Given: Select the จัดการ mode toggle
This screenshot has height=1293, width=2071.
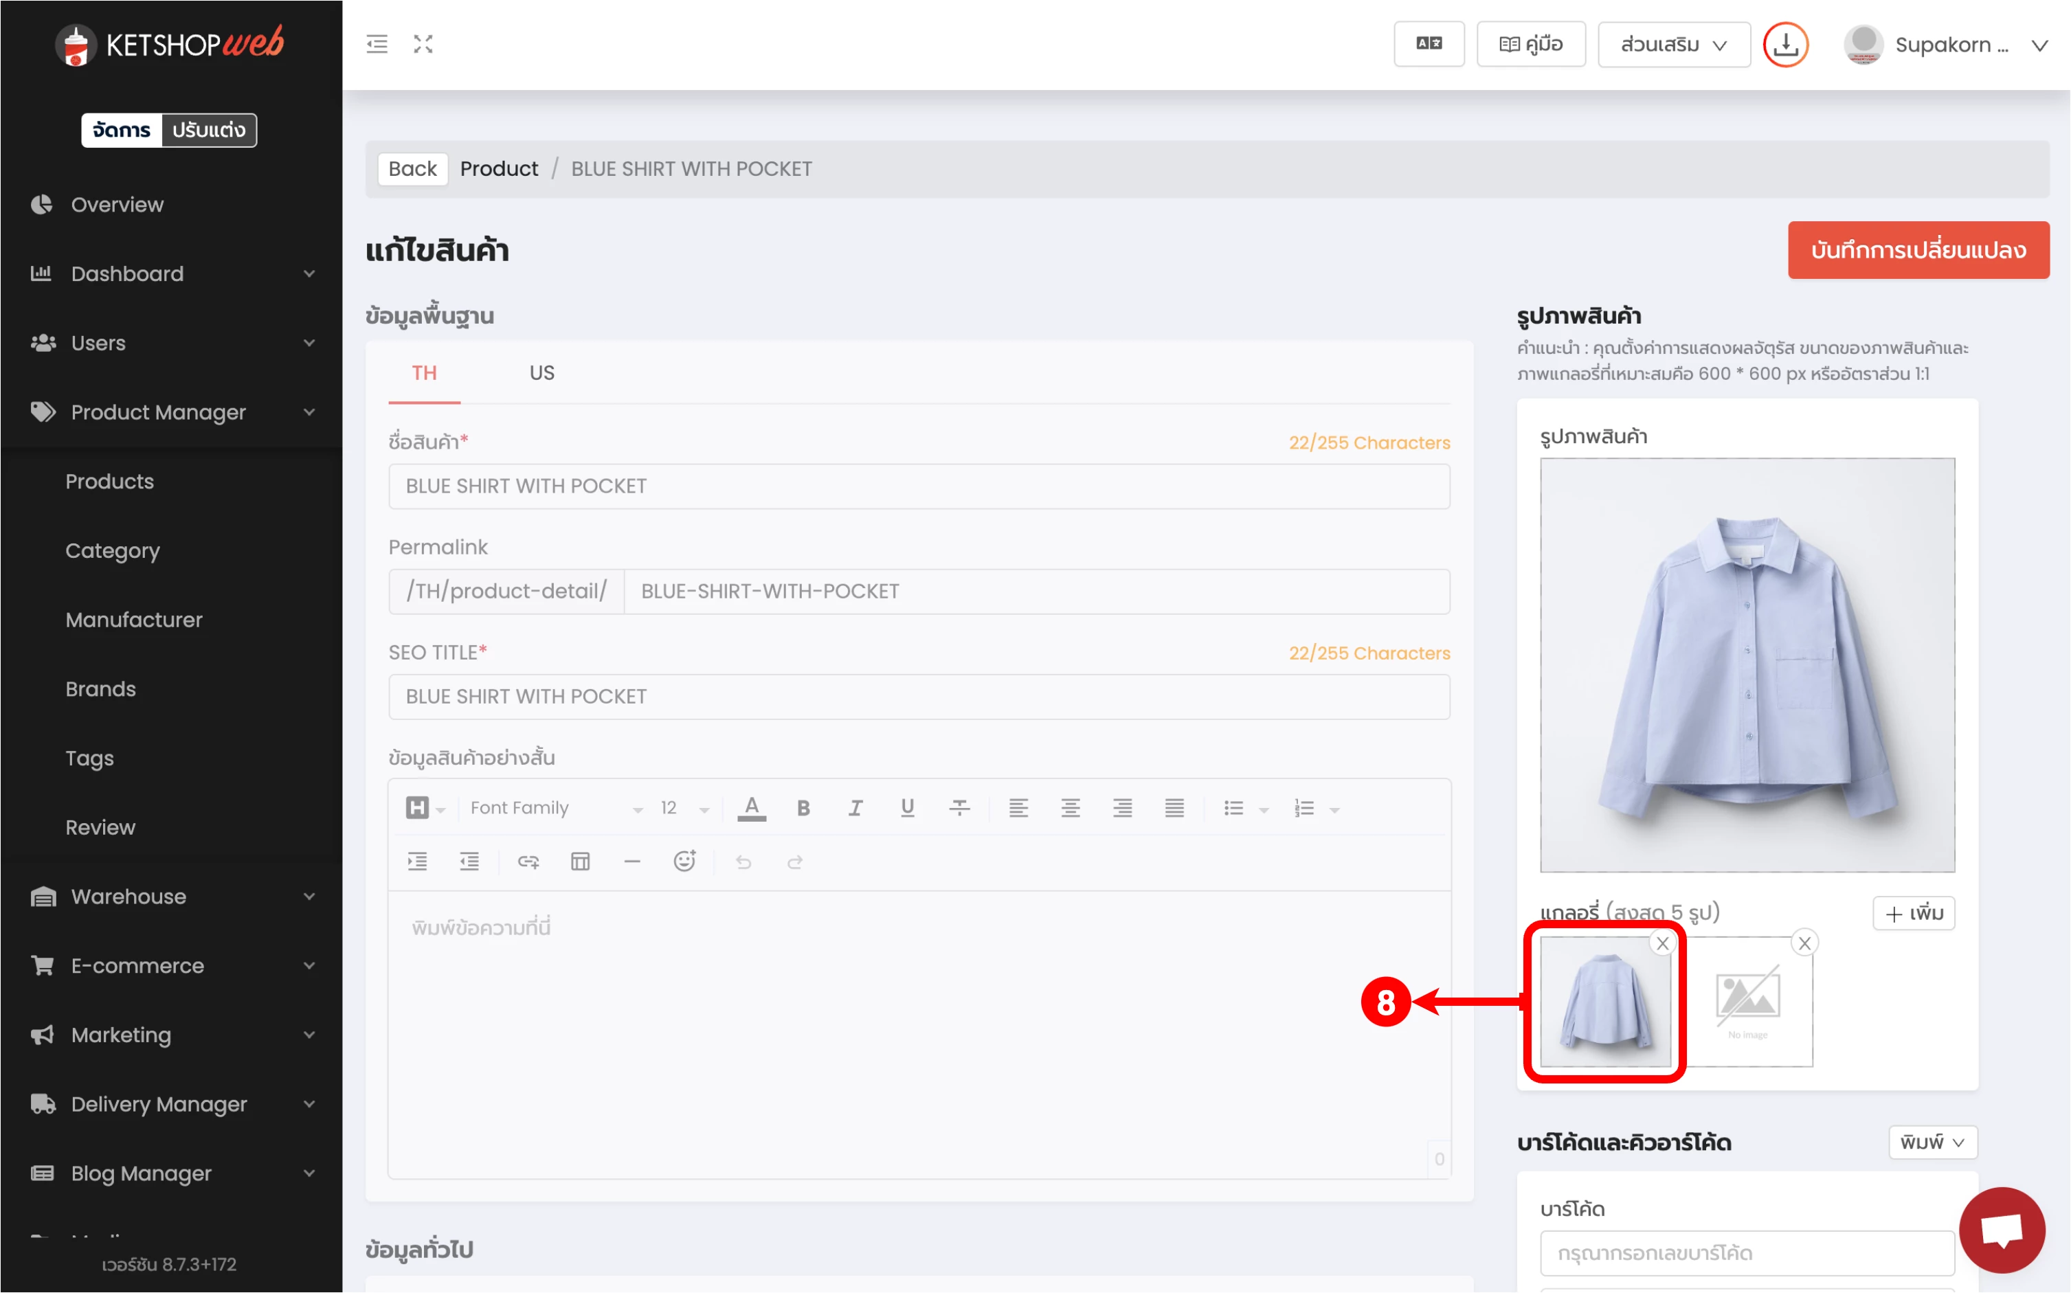Looking at the screenshot, I should (122, 130).
